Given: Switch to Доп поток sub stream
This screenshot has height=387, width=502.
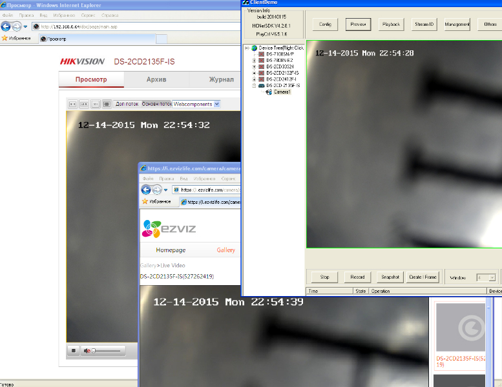Looking at the screenshot, I should (127, 104).
